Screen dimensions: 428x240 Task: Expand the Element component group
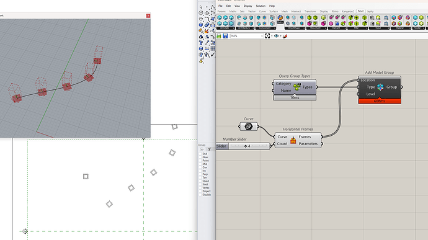coord(337,28)
